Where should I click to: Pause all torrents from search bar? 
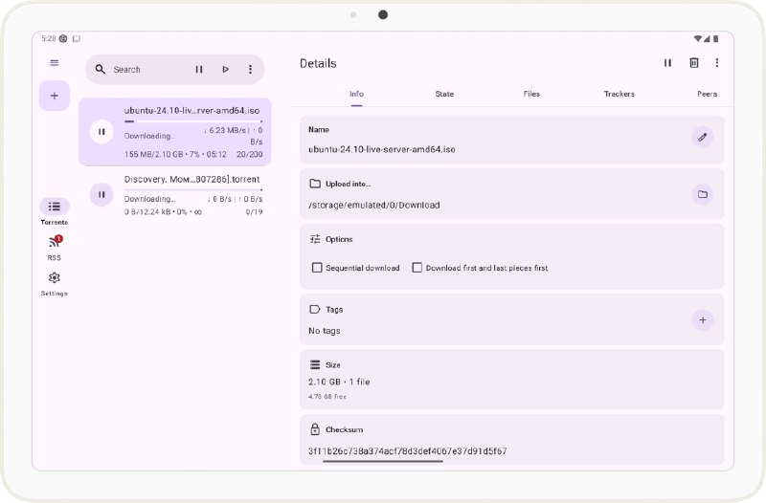199,69
